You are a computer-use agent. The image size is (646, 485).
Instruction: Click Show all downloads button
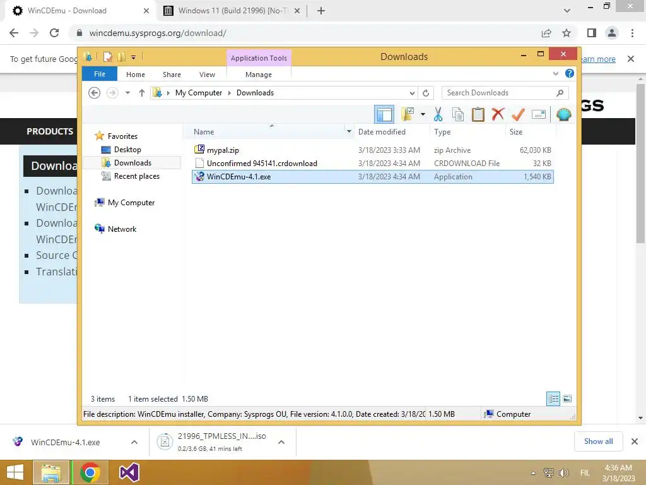(x=598, y=441)
